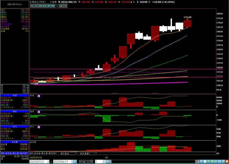This screenshot has height=164, width=229.
Task: Click GO button next to 保留空間 value
Action: tap(108, 162)
